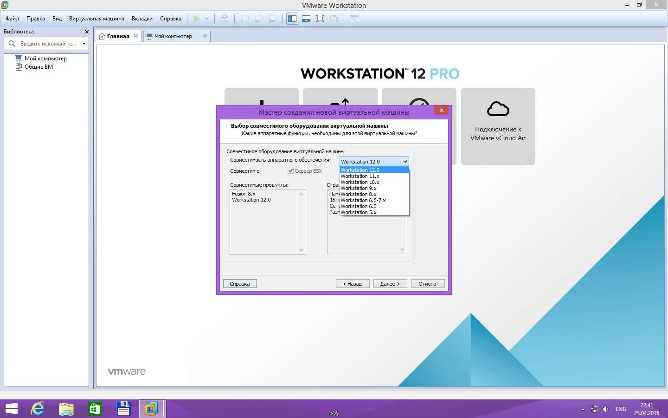Close the Главная tab
This screenshot has height=418, width=668.
tap(136, 36)
